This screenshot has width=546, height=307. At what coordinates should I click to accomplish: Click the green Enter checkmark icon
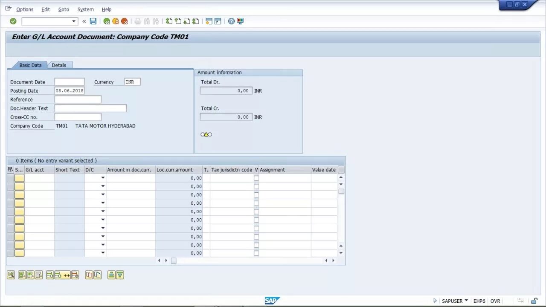(x=13, y=21)
